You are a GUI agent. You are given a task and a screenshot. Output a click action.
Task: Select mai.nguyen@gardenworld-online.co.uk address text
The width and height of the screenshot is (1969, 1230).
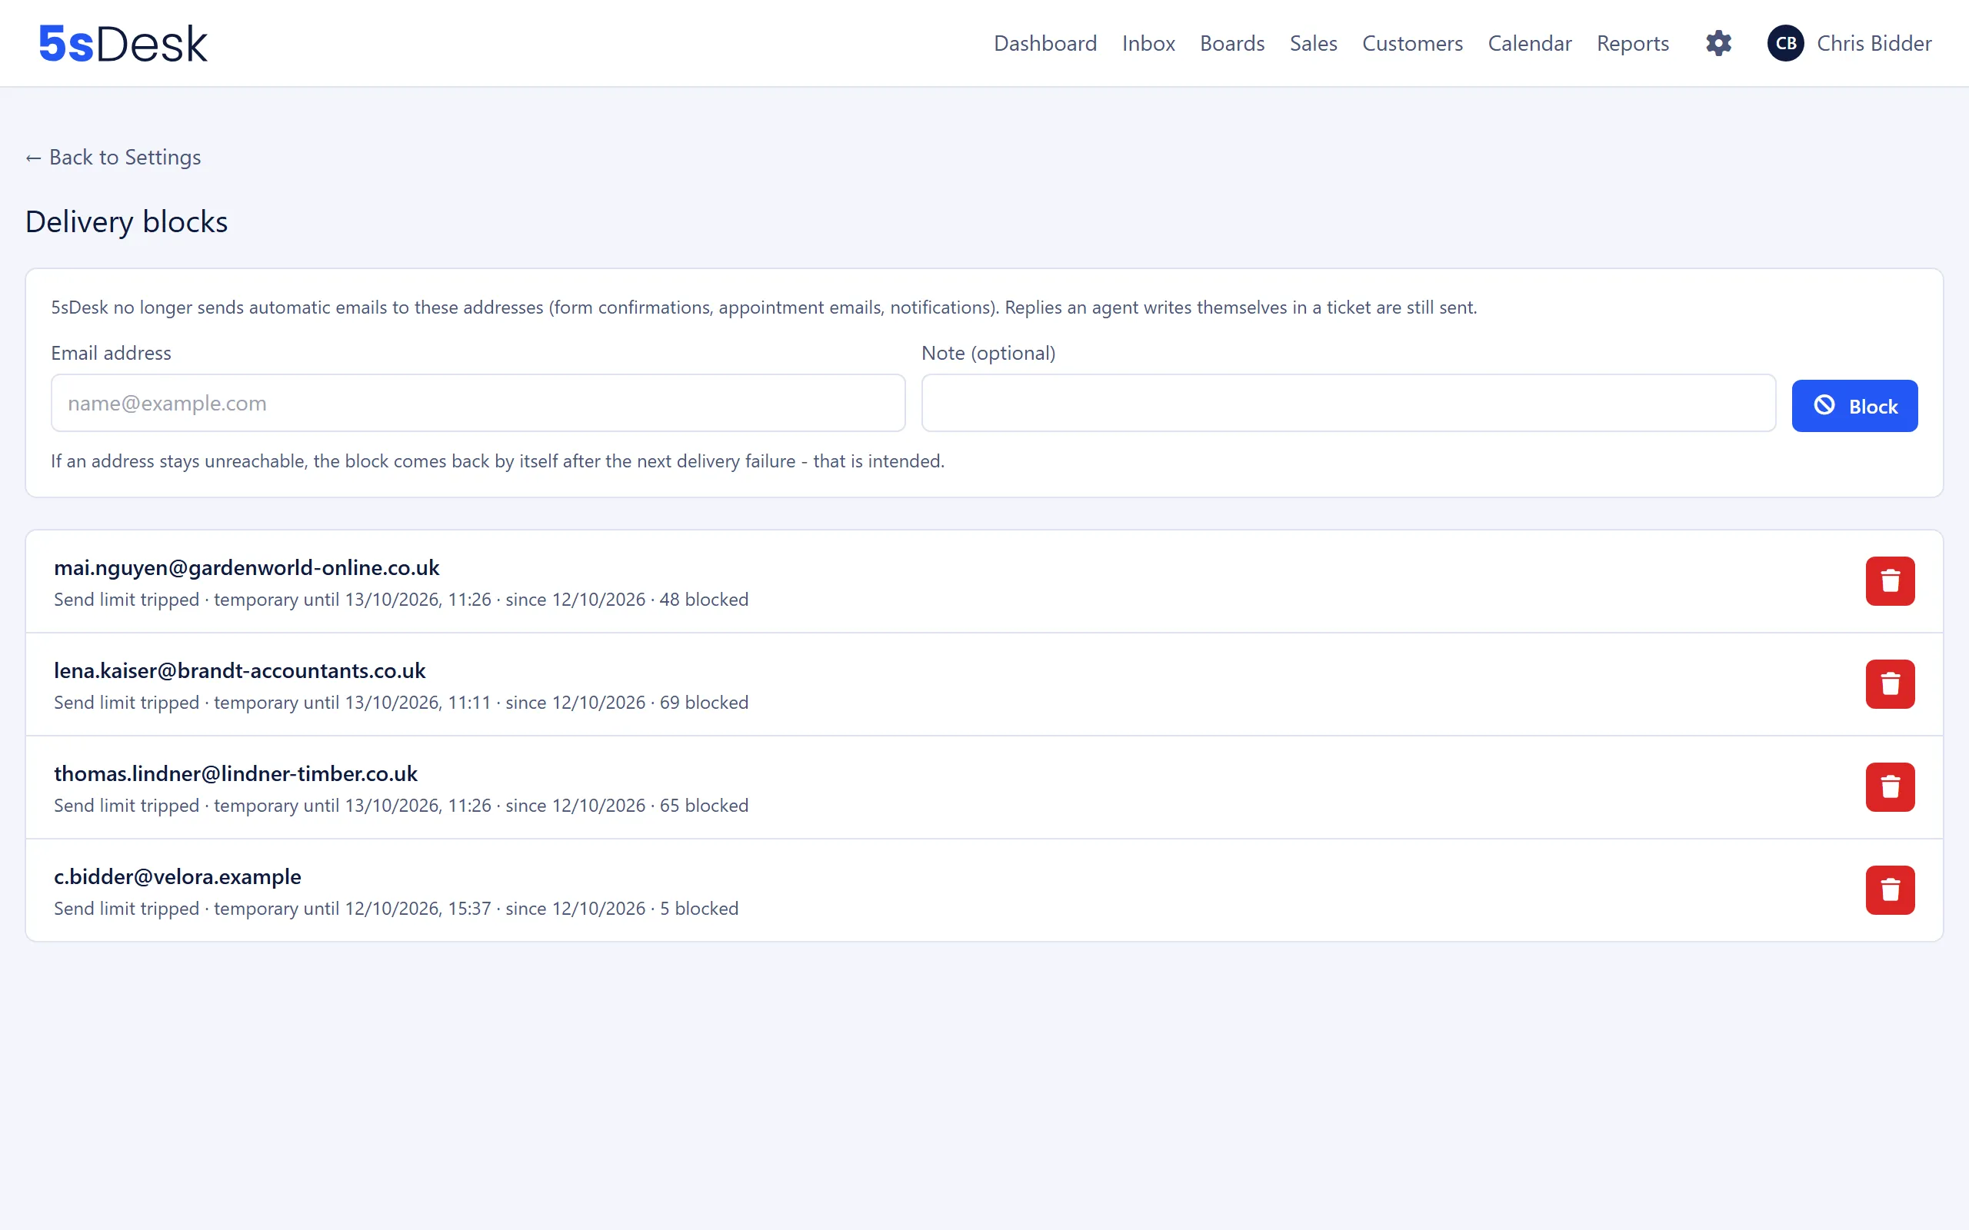tap(247, 568)
